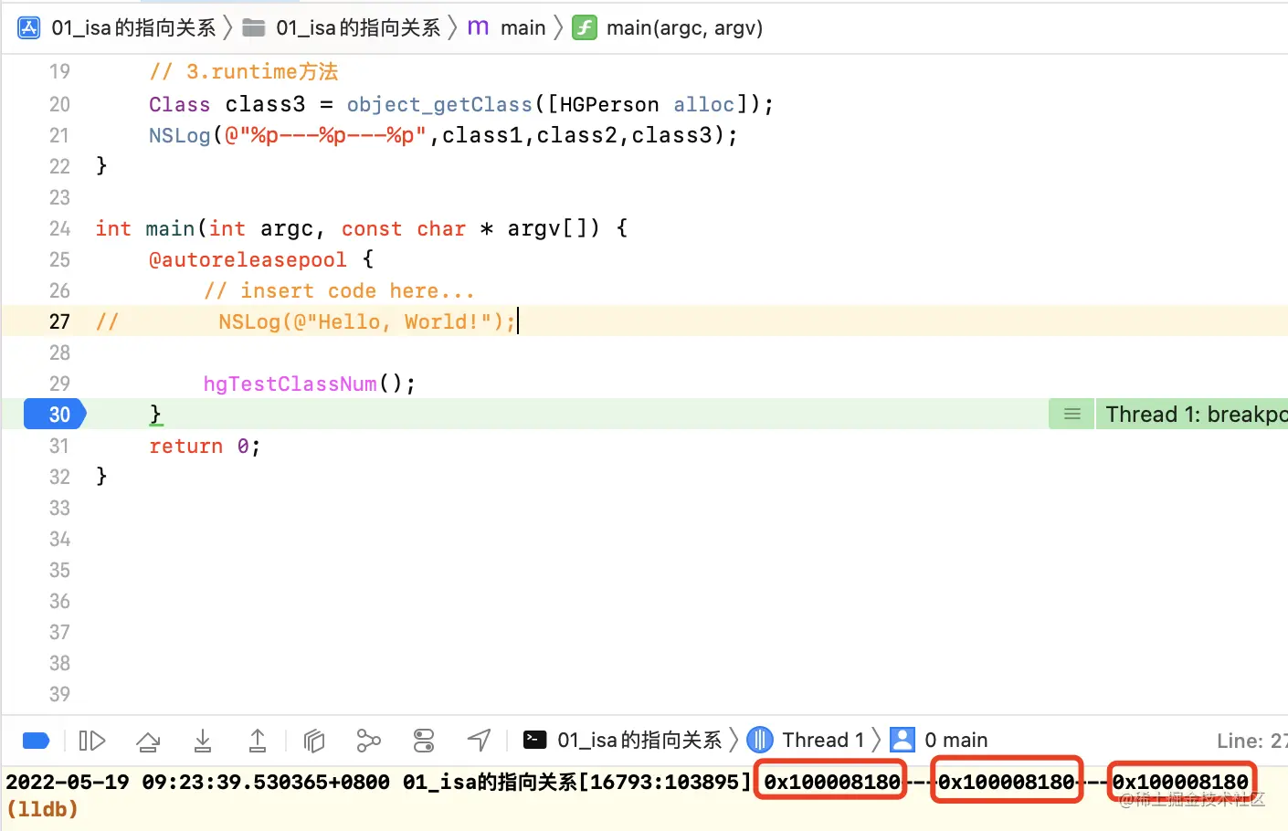Click NSLog on line 21

coord(180,135)
